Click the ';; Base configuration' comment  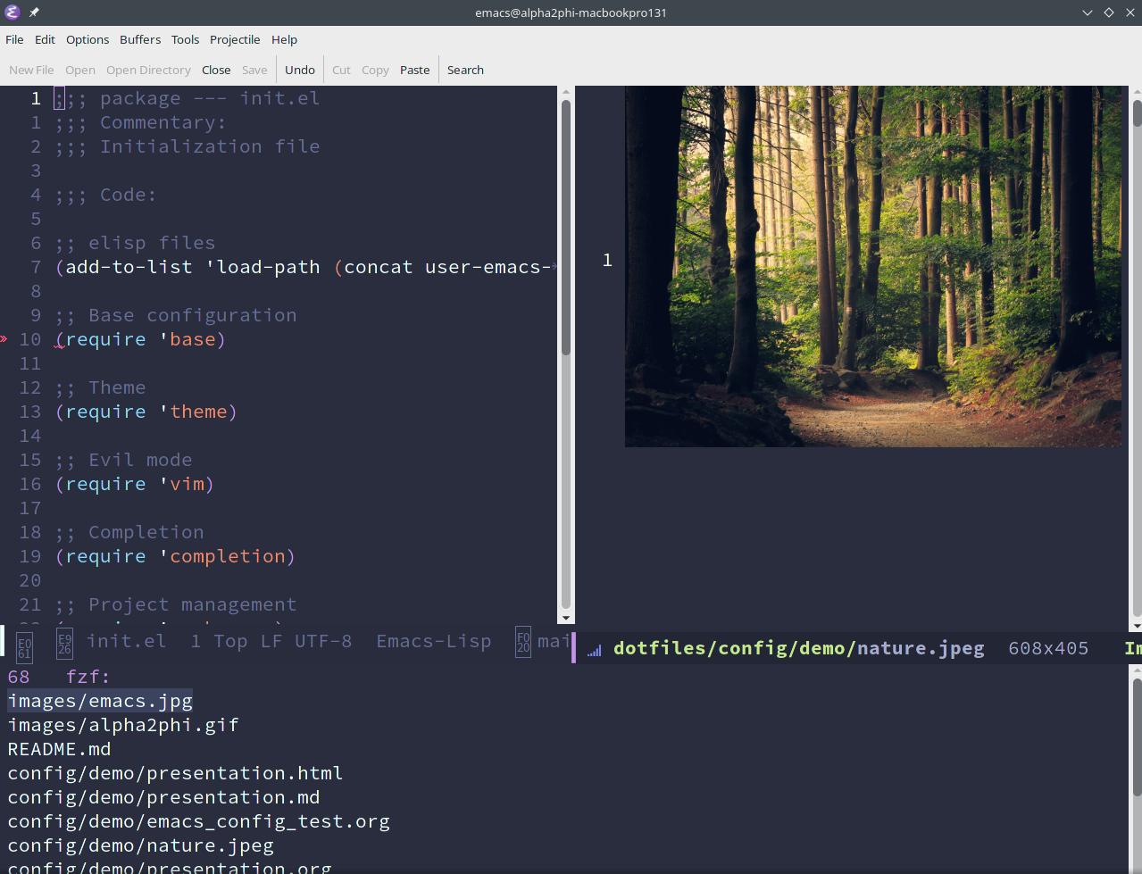[x=176, y=315]
